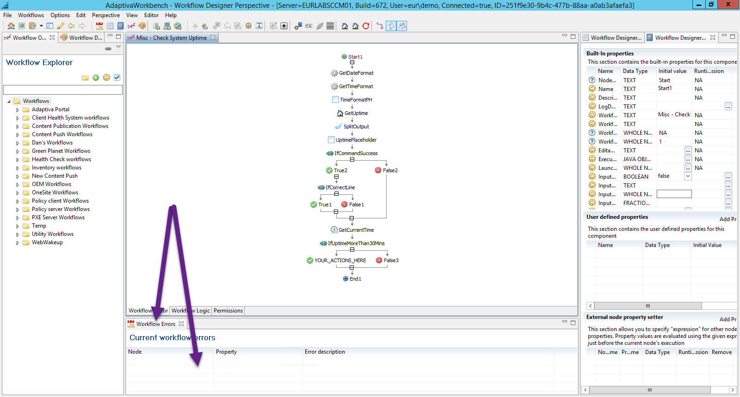
Task: Click the calendar warning icon in the toolbar
Action: 99,26
